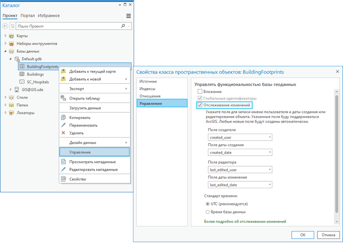Click the Просмотреть метаданные document icon
This screenshot has height=243, width=343.
(x=63, y=162)
